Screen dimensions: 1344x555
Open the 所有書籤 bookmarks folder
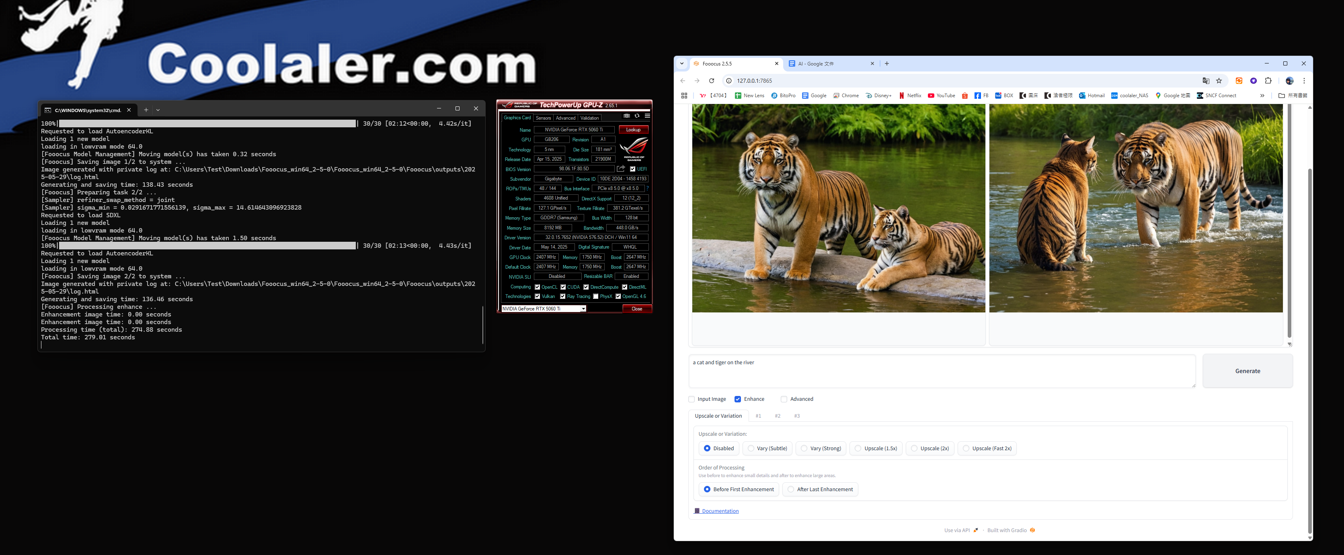1293,95
